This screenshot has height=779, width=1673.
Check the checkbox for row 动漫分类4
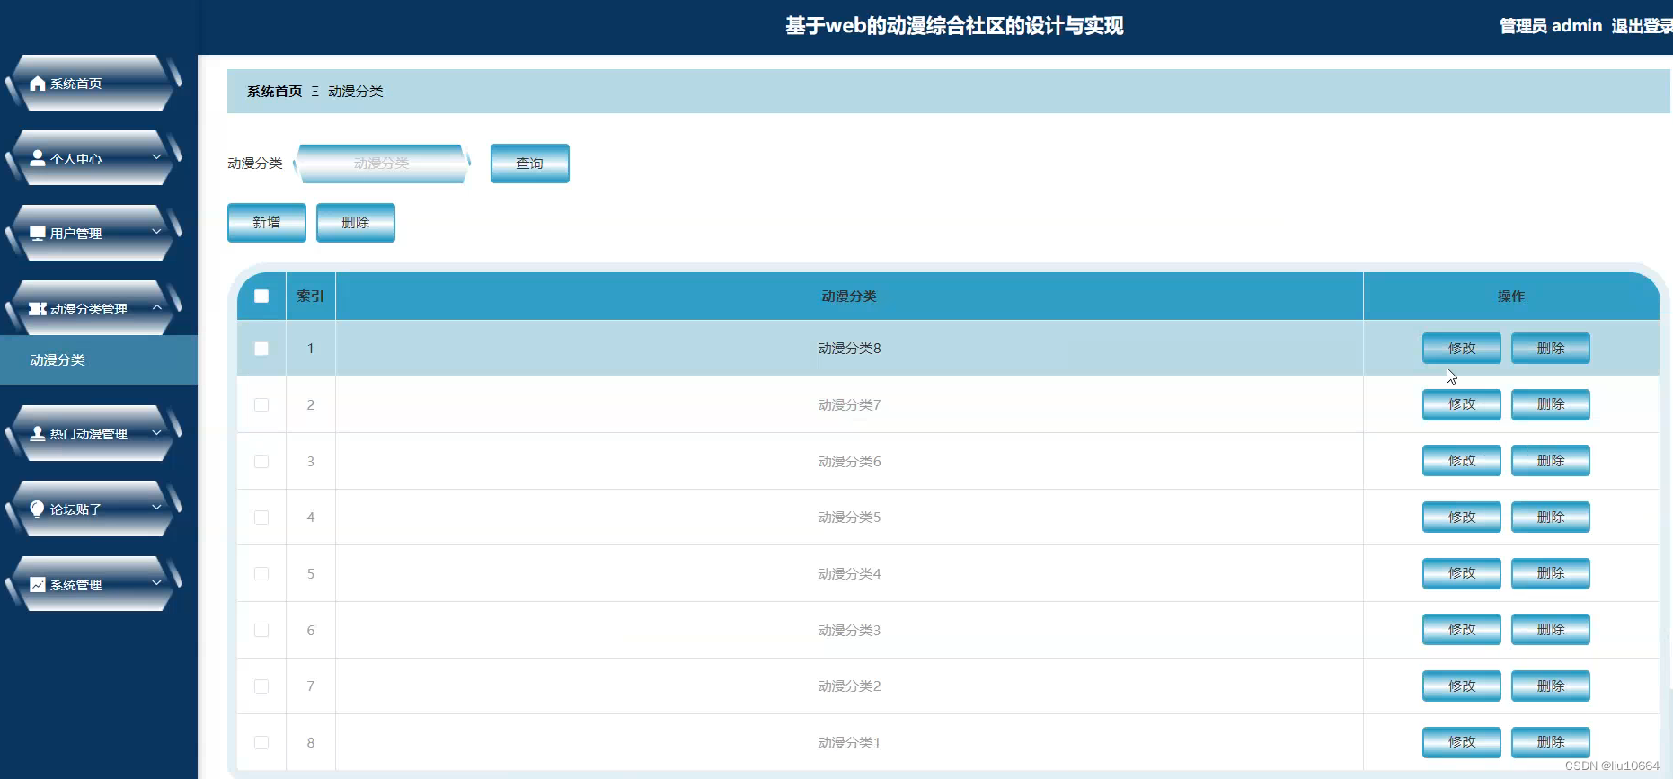tap(261, 573)
